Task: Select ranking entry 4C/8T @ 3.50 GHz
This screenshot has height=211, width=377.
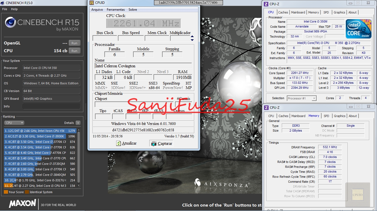Action: 40,142
